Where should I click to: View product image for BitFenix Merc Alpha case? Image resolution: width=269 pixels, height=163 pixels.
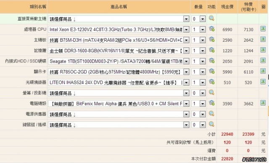click(x=263, y=103)
